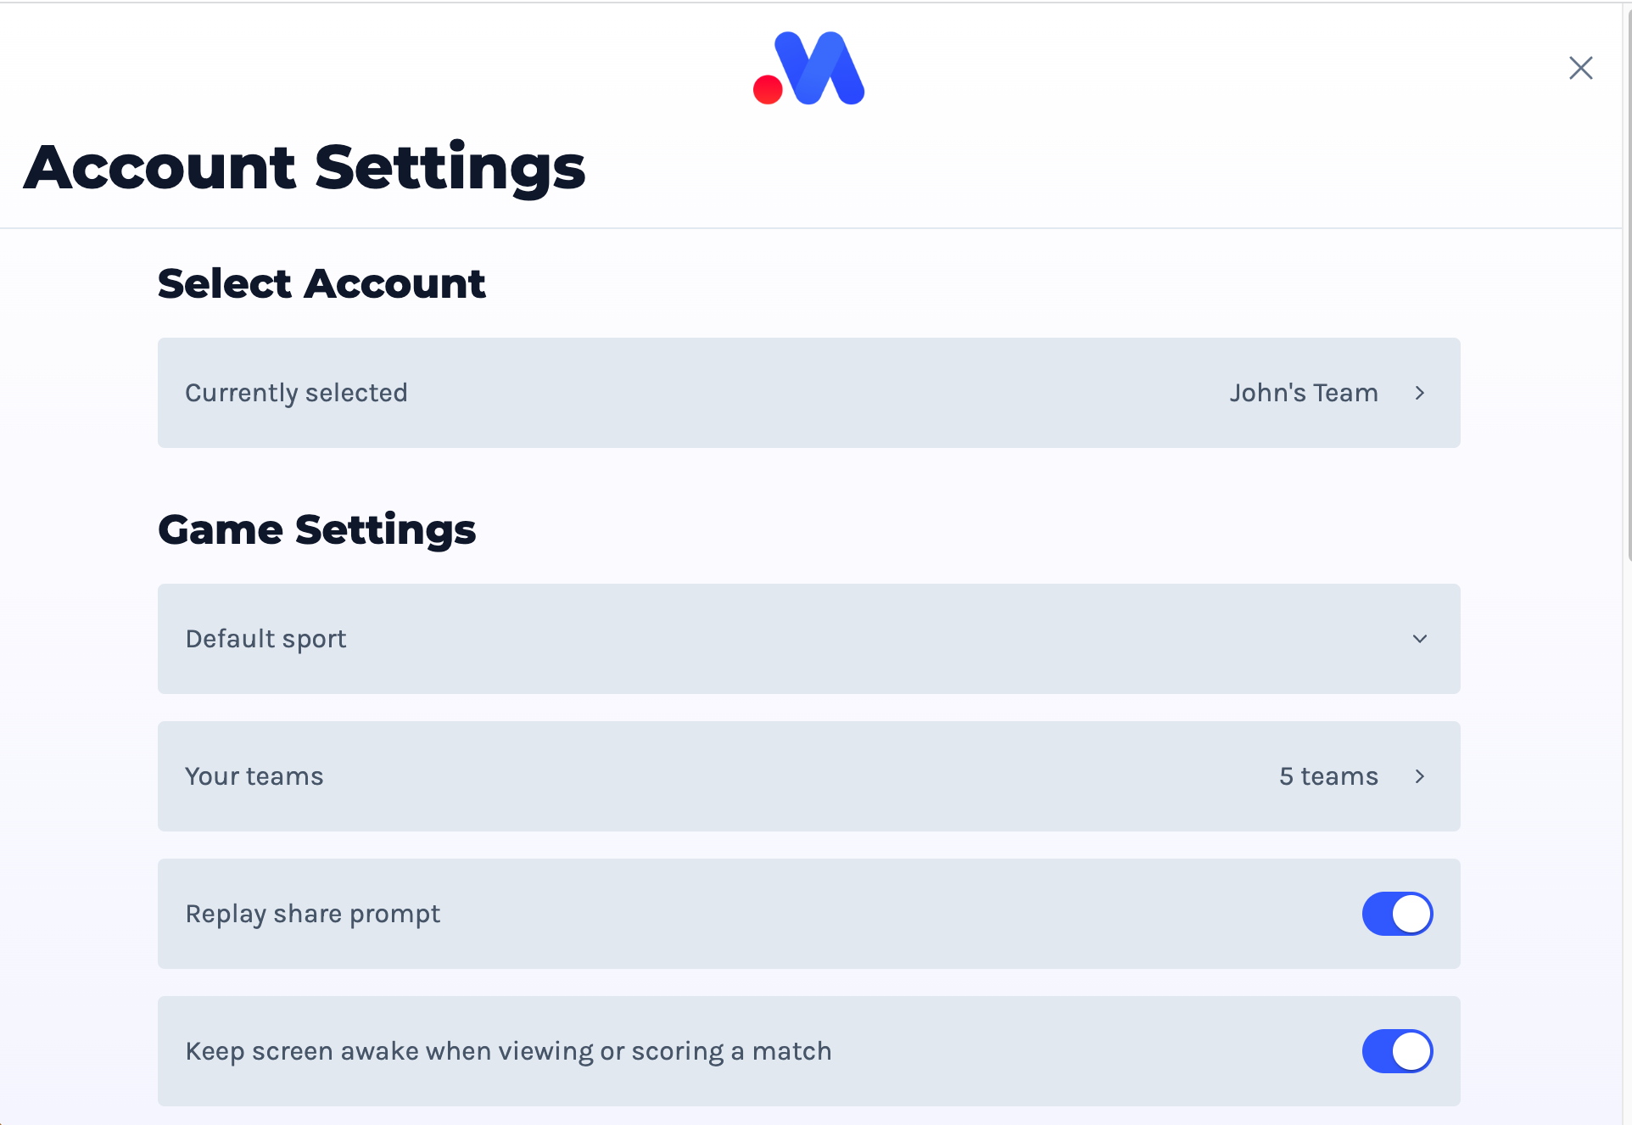The width and height of the screenshot is (1632, 1125).
Task: Select John's Team account text
Action: (x=1304, y=393)
